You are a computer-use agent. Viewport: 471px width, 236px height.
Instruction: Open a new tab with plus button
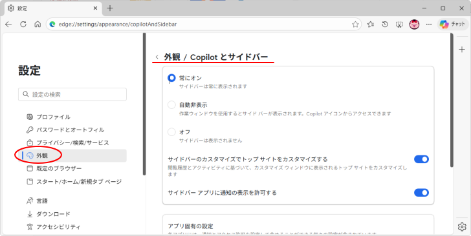coord(110,8)
